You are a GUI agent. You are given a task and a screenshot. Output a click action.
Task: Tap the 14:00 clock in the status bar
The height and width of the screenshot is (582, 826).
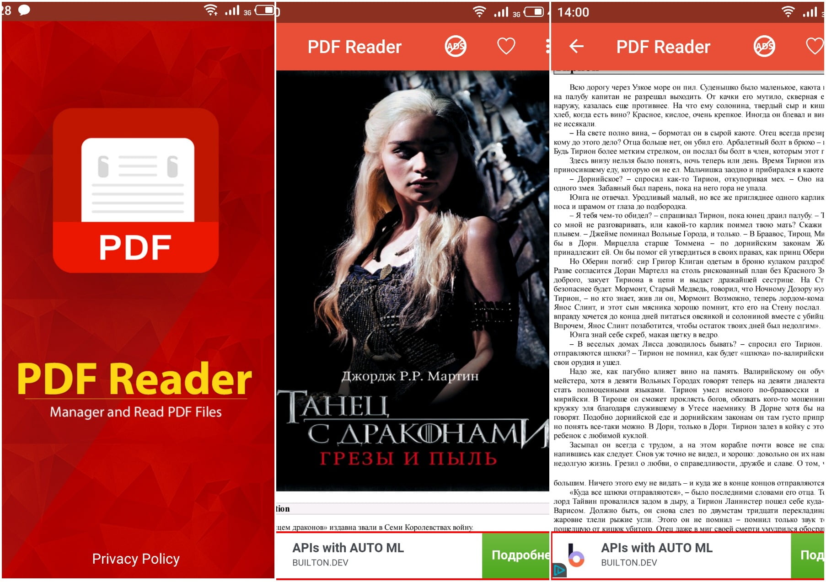point(573,12)
